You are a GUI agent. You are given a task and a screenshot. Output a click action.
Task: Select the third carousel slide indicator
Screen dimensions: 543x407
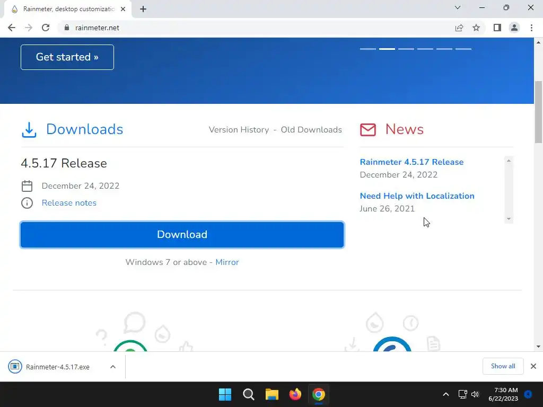click(406, 49)
